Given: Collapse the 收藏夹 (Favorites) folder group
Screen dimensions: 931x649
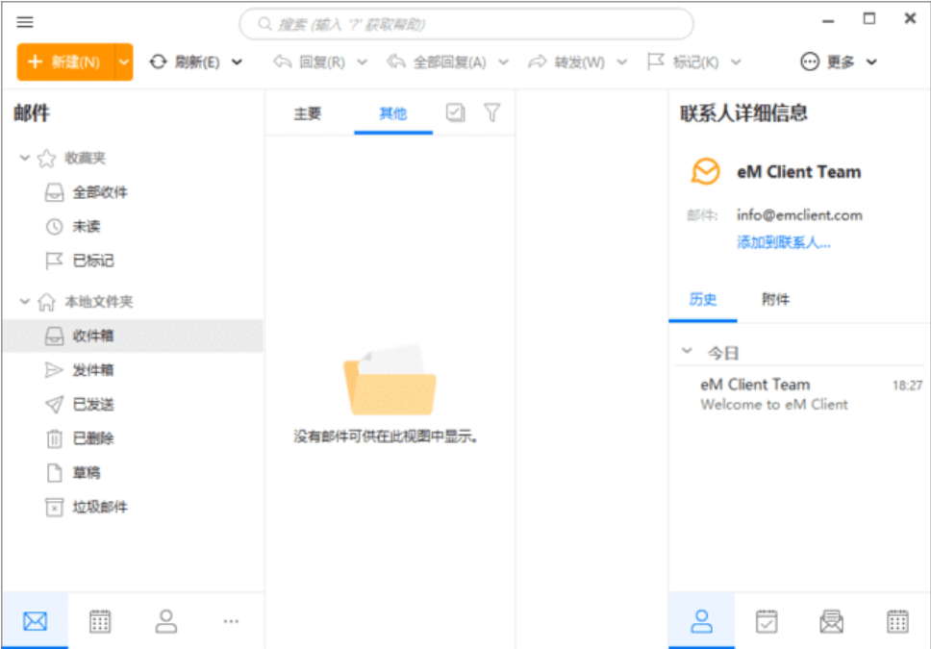Looking at the screenshot, I should [x=24, y=158].
